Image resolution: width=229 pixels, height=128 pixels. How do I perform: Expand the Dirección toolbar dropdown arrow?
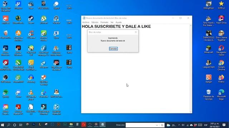(x=157, y=125)
